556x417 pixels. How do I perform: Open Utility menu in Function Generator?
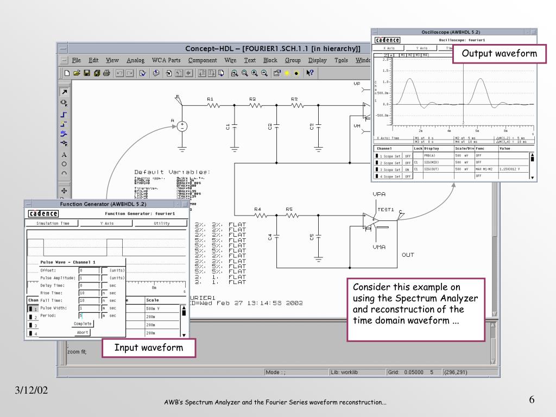[x=161, y=223]
